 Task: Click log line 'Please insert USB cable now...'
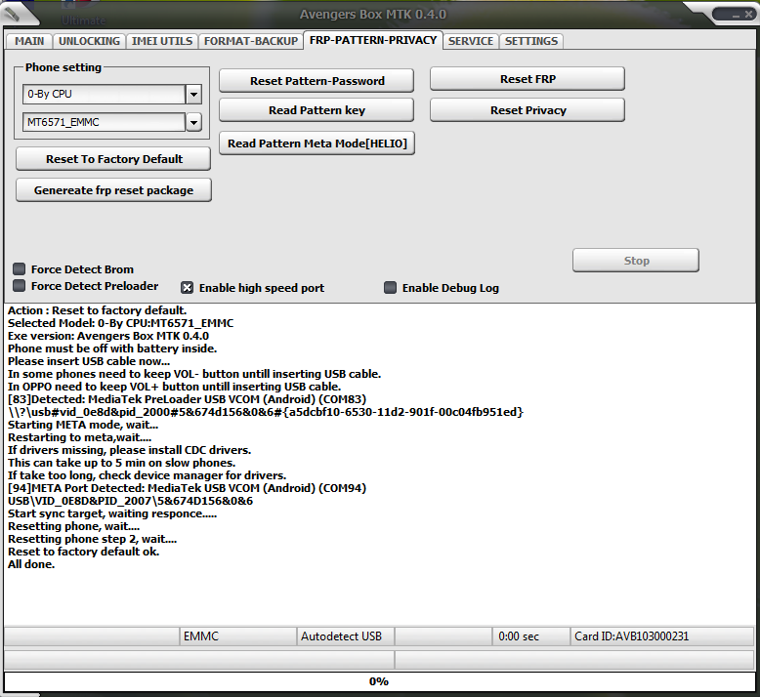point(89,361)
